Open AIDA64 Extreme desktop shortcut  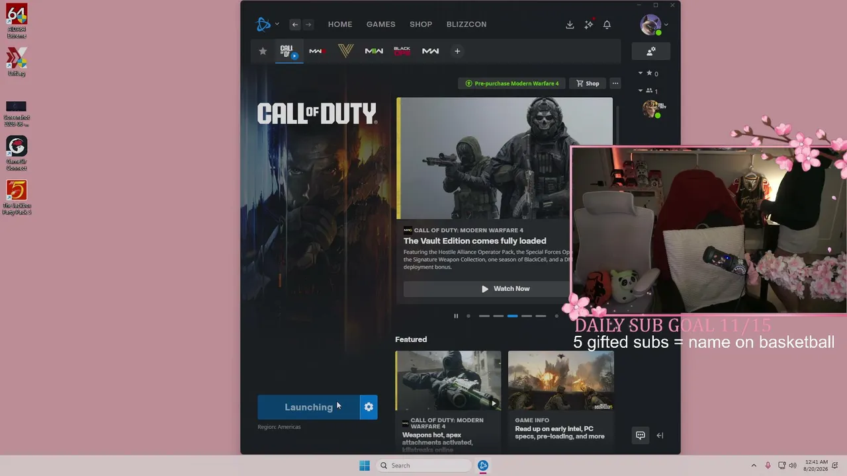(17, 22)
